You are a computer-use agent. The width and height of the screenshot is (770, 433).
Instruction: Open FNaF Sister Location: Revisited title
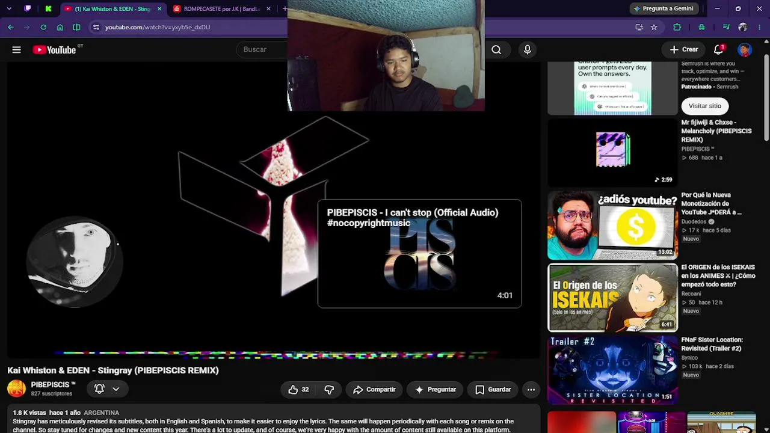(x=712, y=344)
